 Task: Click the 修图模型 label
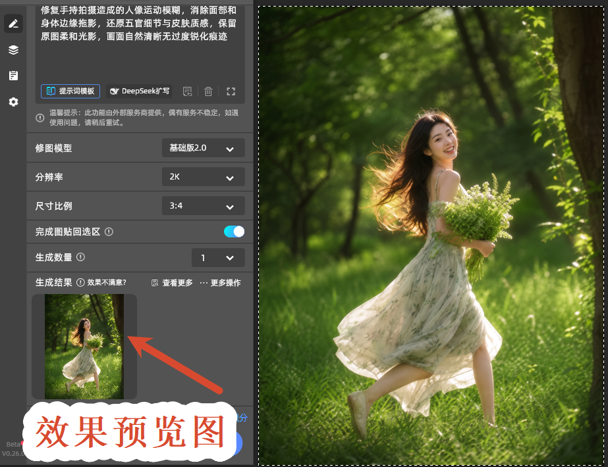(53, 148)
